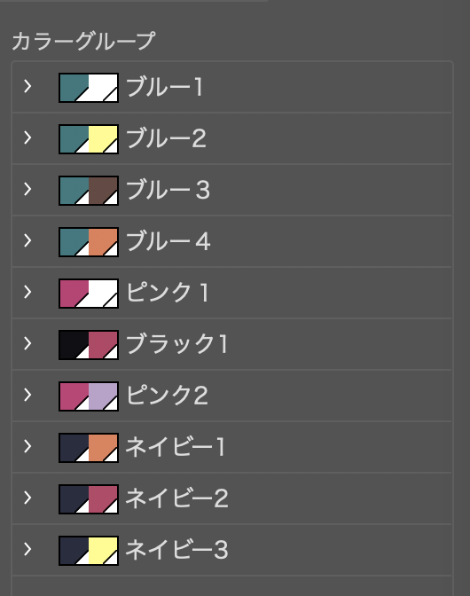This screenshot has height=596, width=470.
Task: Click the ネイビー3 group label
Action: pyautogui.click(x=176, y=550)
